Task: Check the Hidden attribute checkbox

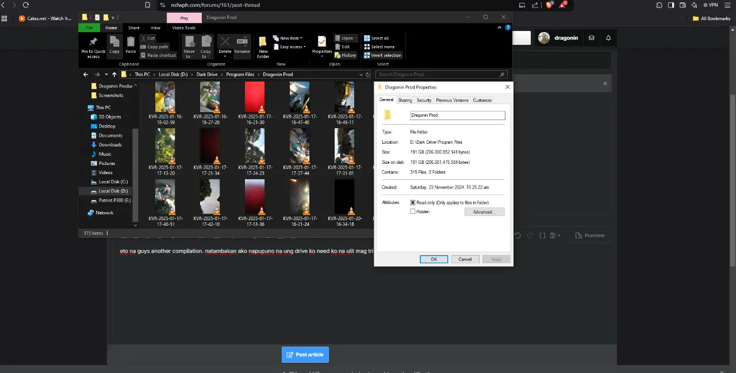Action: coord(413,212)
